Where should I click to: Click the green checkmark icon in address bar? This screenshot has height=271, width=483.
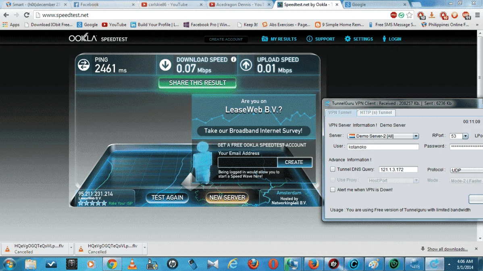point(401,15)
